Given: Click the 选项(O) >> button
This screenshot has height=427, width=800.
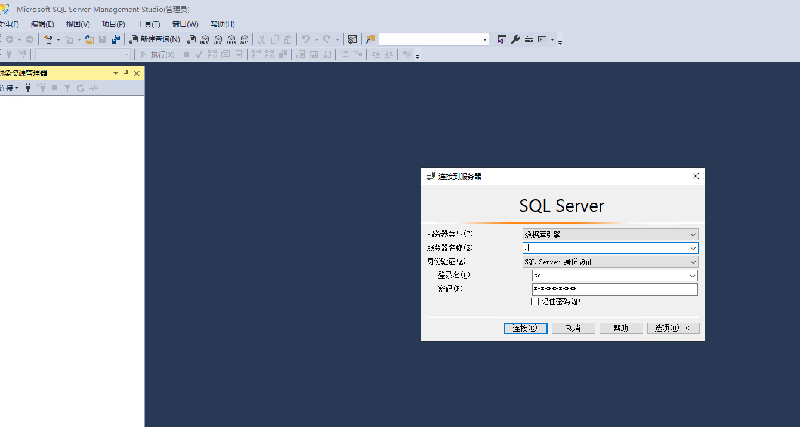Looking at the screenshot, I should 673,328.
